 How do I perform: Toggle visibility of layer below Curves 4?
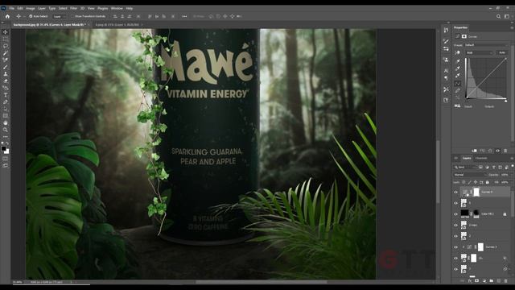(x=455, y=203)
